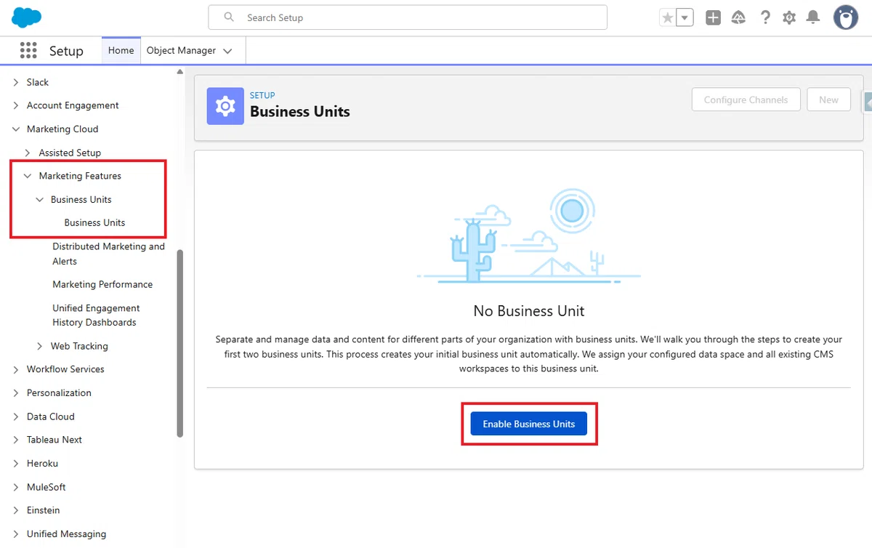Expand the Heroku chevron
This screenshot has width=872, height=548.
tap(16, 463)
